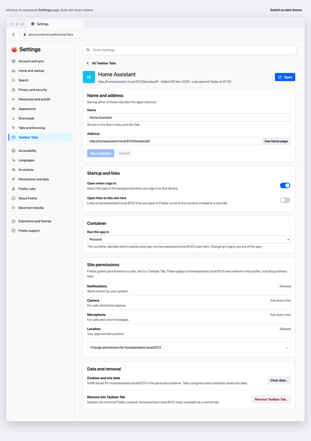Viewport: 311px width, 441px height.
Task: Click the Camera Ask every time status
Action: pos(281,301)
